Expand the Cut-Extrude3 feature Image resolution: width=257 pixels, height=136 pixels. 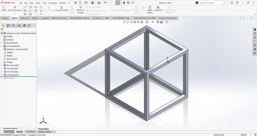click(x=2, y=75)
